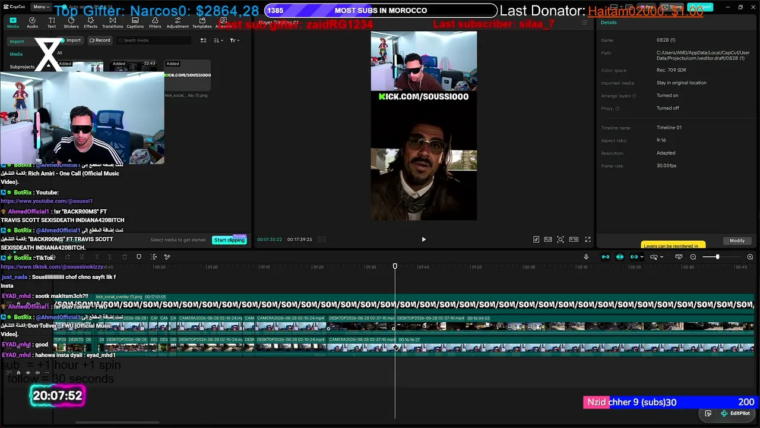760x428 pixels.
Task: Click the Arrange layers info icon
Action: click(x=634, y=96)
